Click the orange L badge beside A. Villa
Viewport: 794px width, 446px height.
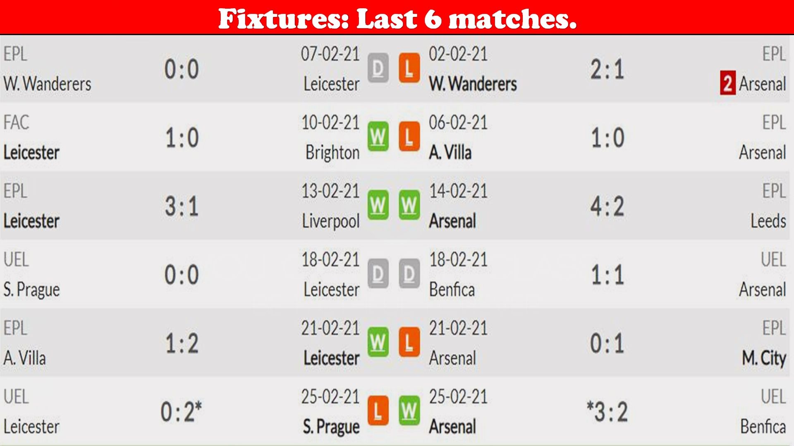(409, 137)
